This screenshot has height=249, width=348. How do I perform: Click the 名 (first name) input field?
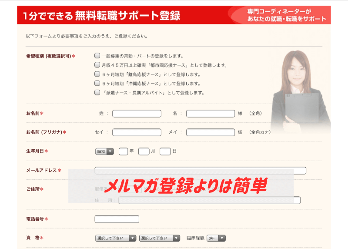tap(210, 114)
